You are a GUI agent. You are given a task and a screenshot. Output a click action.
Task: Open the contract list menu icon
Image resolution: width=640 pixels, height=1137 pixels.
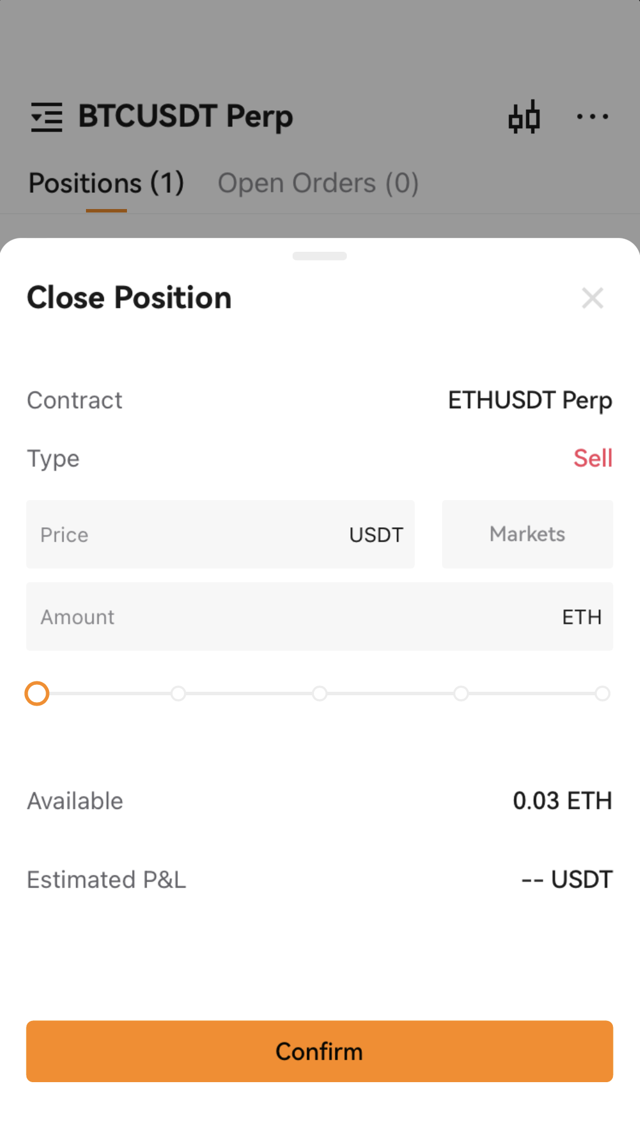47,117
